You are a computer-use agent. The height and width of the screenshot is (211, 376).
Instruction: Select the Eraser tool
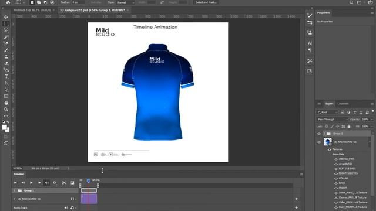tap(6, 63)
